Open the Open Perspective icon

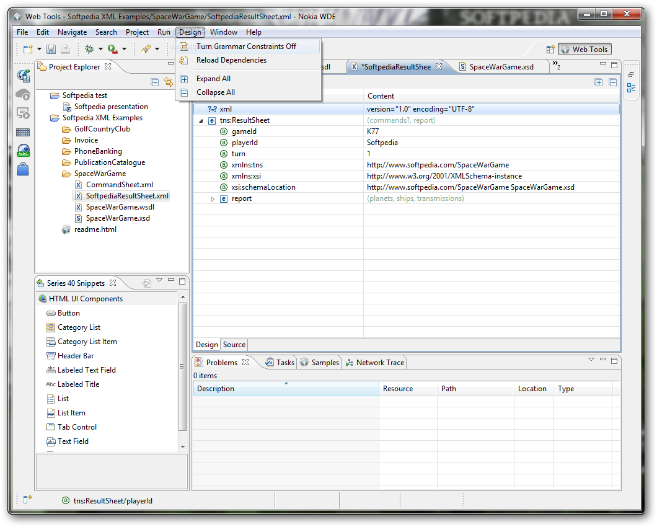[x=550, y=50]
